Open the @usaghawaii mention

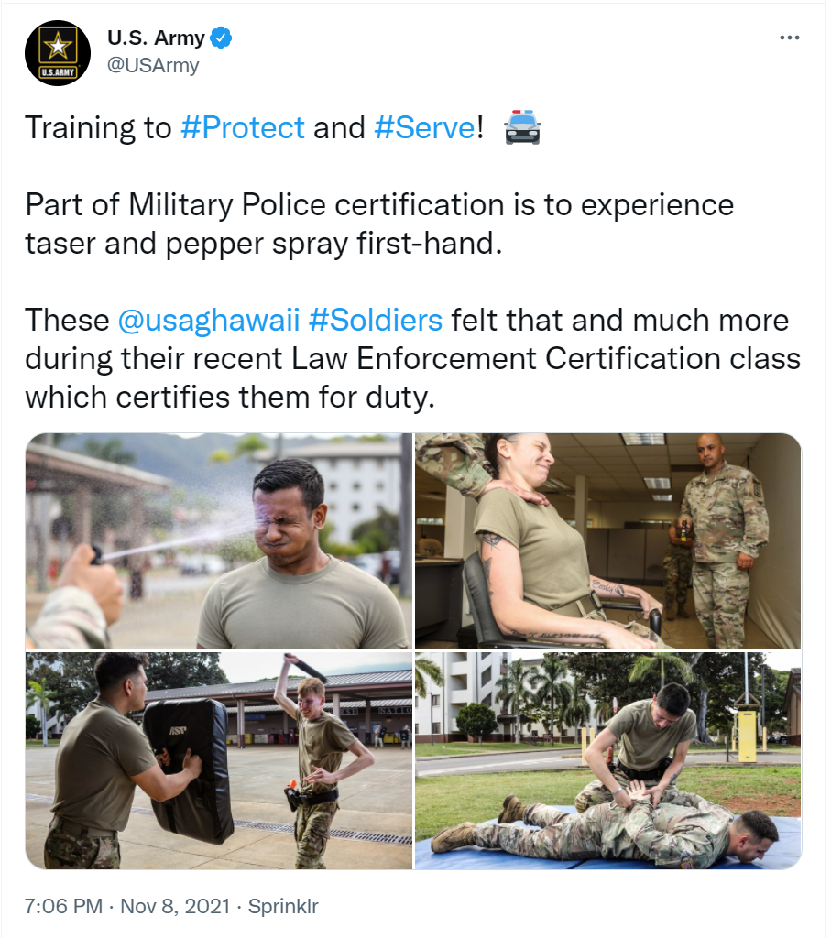(x=208, y=321)
